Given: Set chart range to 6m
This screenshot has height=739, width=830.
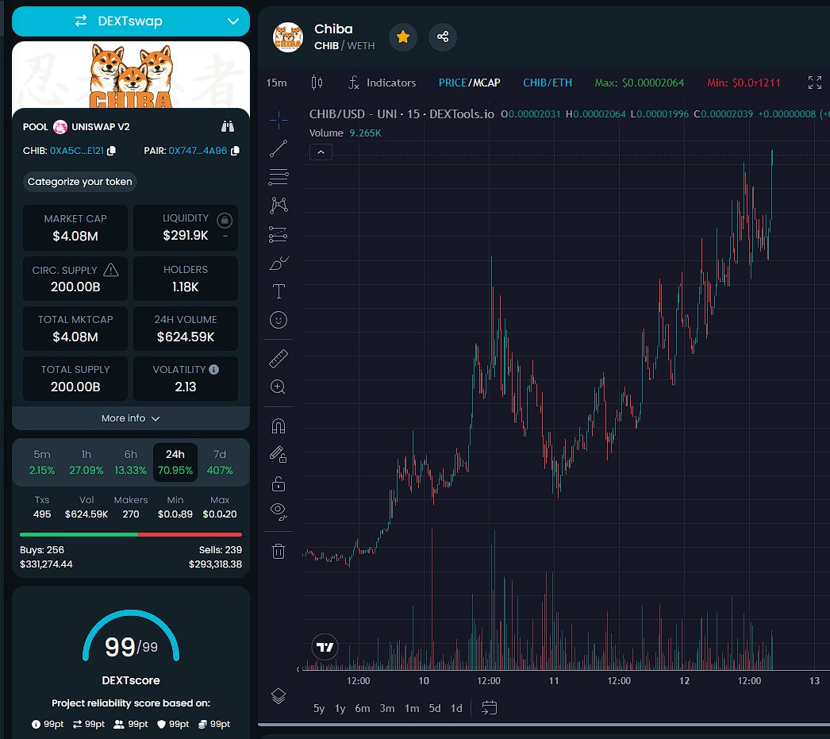Looking at the screenshot, I should [363, 708].
